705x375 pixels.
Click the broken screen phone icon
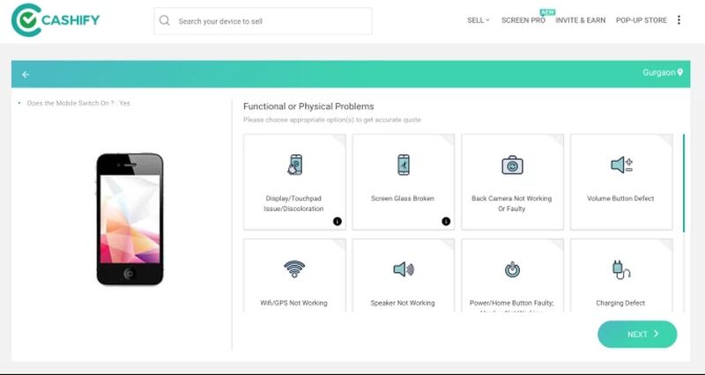click(404, 165)
